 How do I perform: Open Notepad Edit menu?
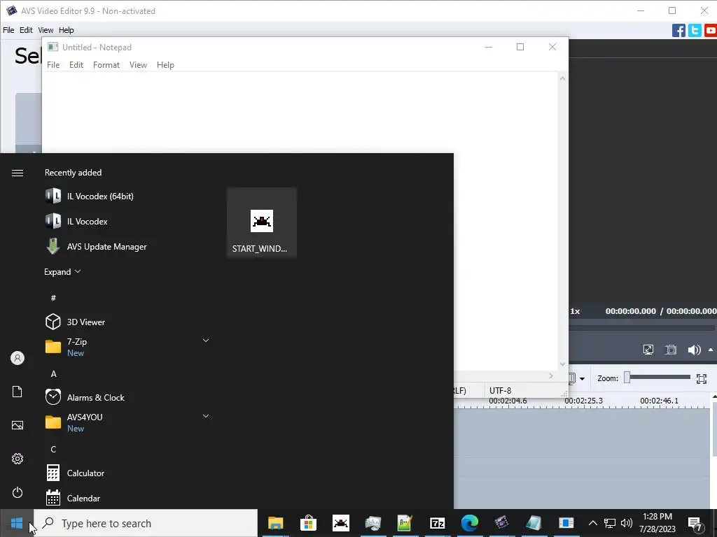[76, 65]
